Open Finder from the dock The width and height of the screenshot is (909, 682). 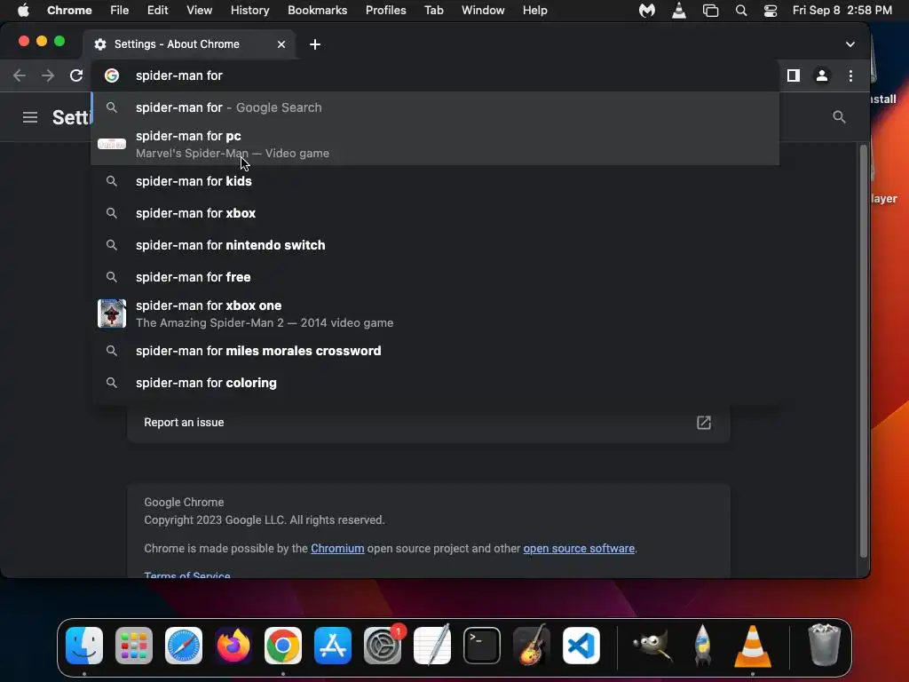click(84, 646)
